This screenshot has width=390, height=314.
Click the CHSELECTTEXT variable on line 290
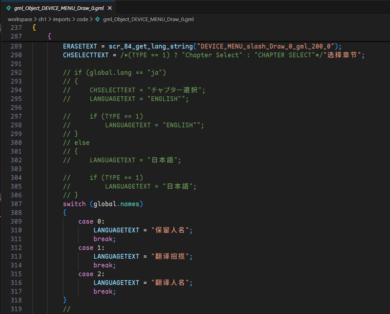click(86, 55)
